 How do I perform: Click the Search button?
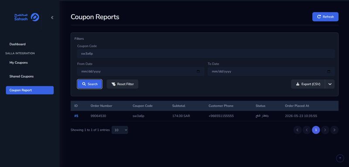[90, 84]
